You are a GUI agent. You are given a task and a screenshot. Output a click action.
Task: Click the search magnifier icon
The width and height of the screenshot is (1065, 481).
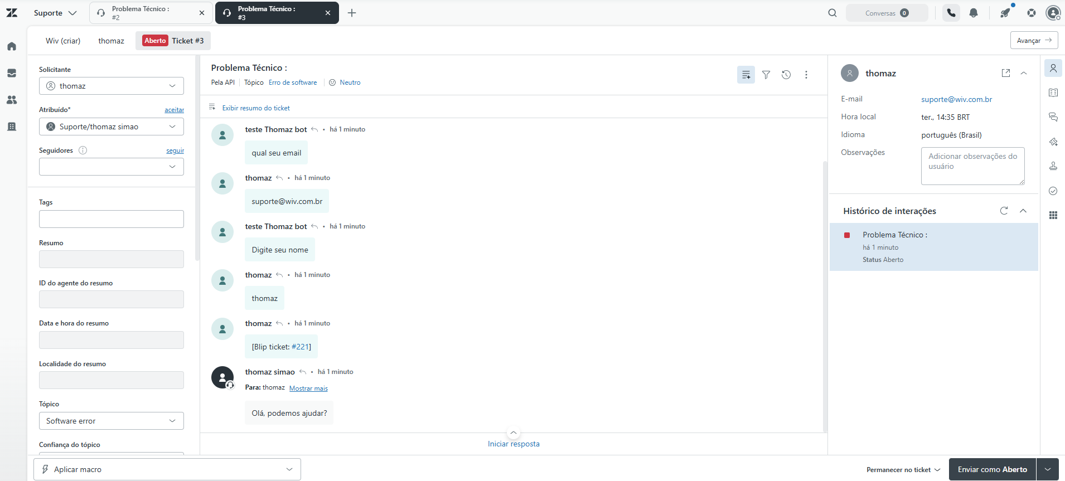point(832,13)
